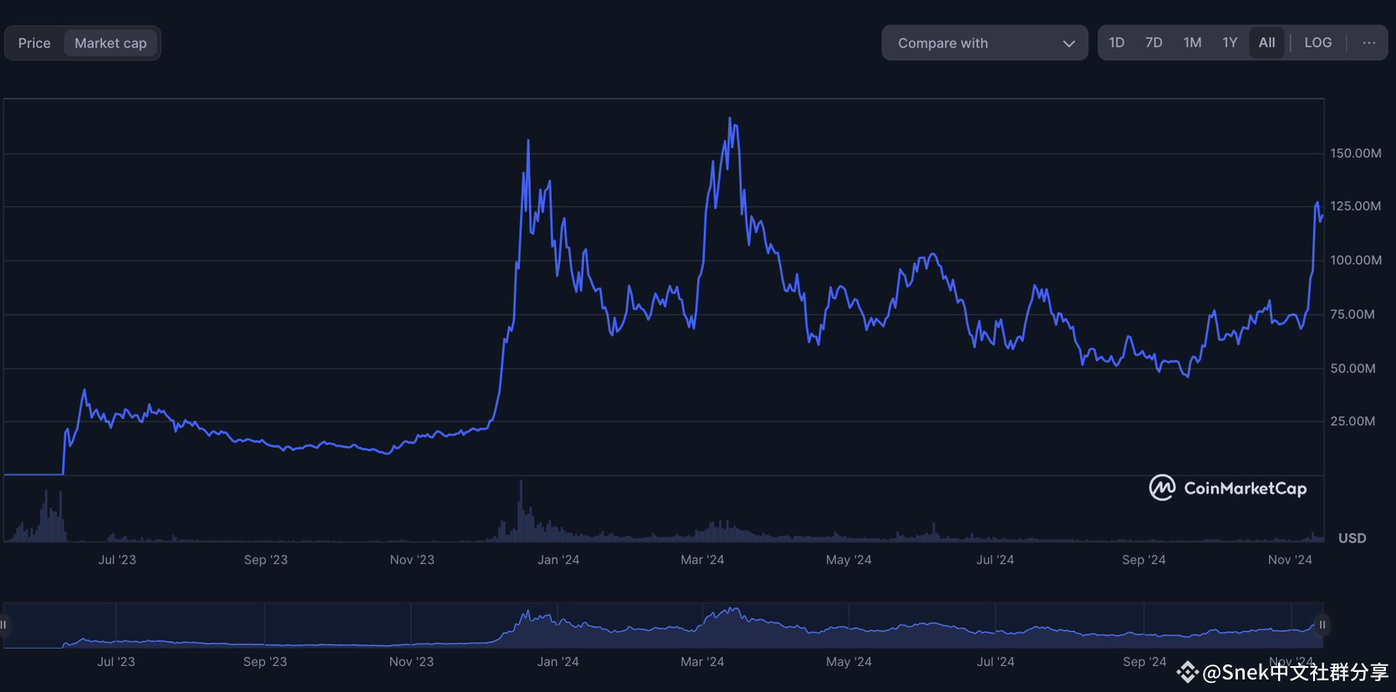
Task: Set chart range to 7D
Action: point(1154,43)
